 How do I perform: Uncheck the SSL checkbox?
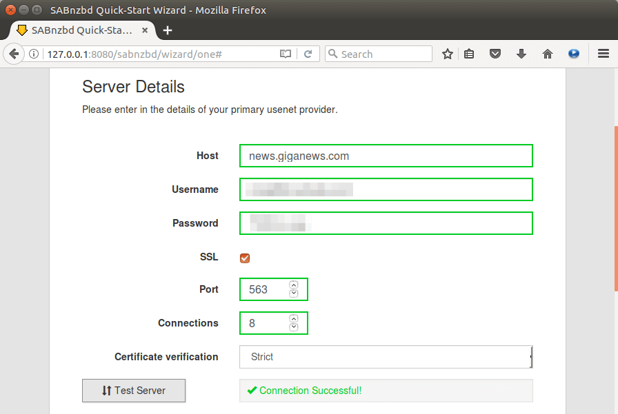coord(245,258)
